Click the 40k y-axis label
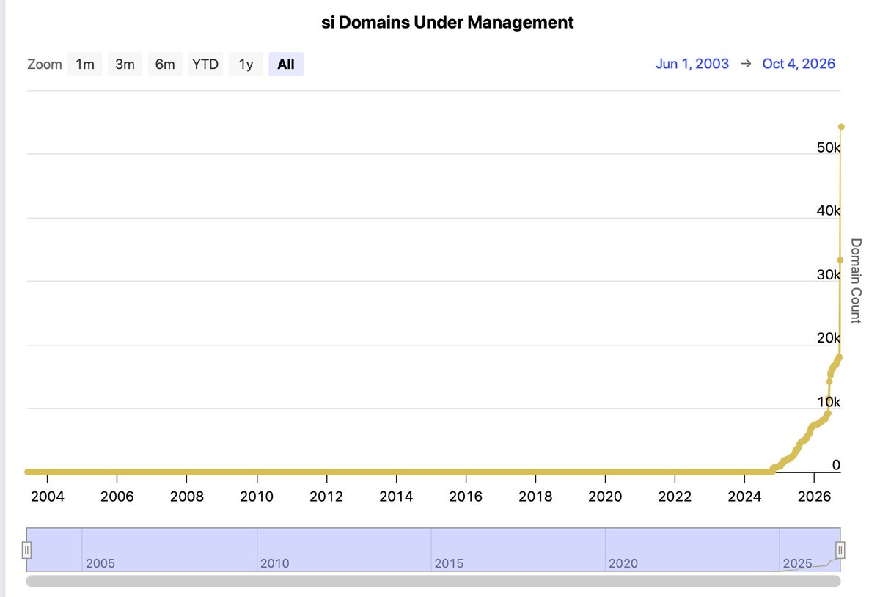This screenshot has height=597, width=880. point(829,211)
